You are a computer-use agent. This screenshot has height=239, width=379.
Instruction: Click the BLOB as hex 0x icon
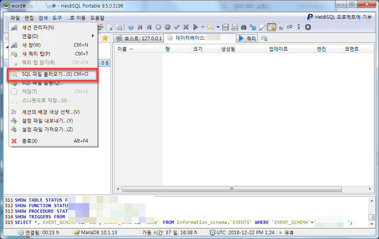click(280, 27)
